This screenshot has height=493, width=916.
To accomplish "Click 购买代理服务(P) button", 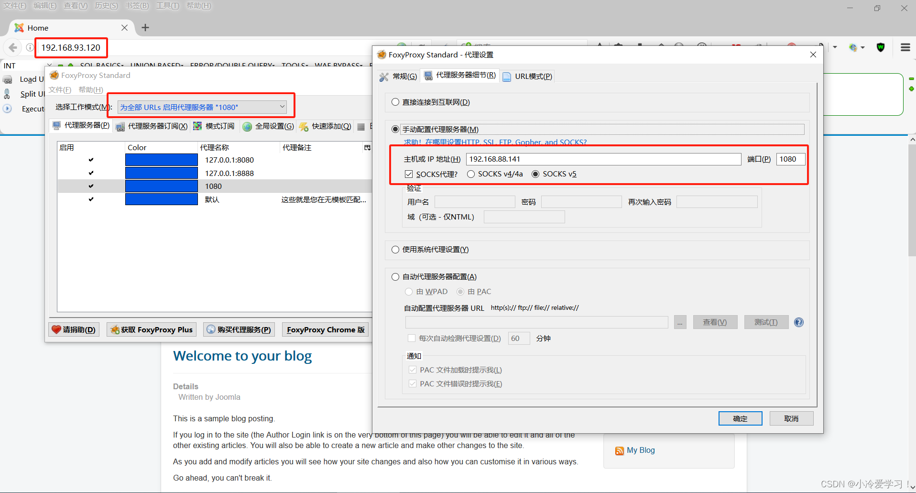I will 239,329.
